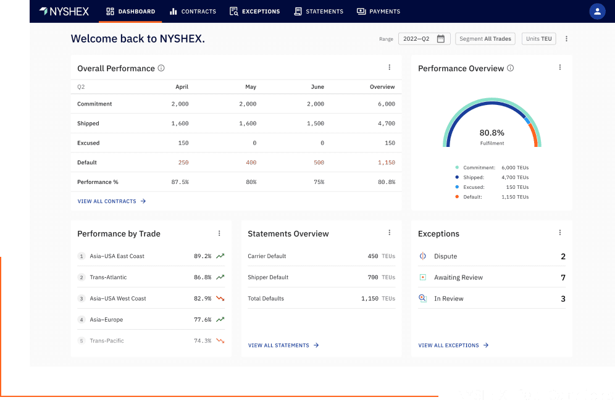This screenshot has width=615, height=405.
Task: Click the June column header
Action: [x=317, y=86]
